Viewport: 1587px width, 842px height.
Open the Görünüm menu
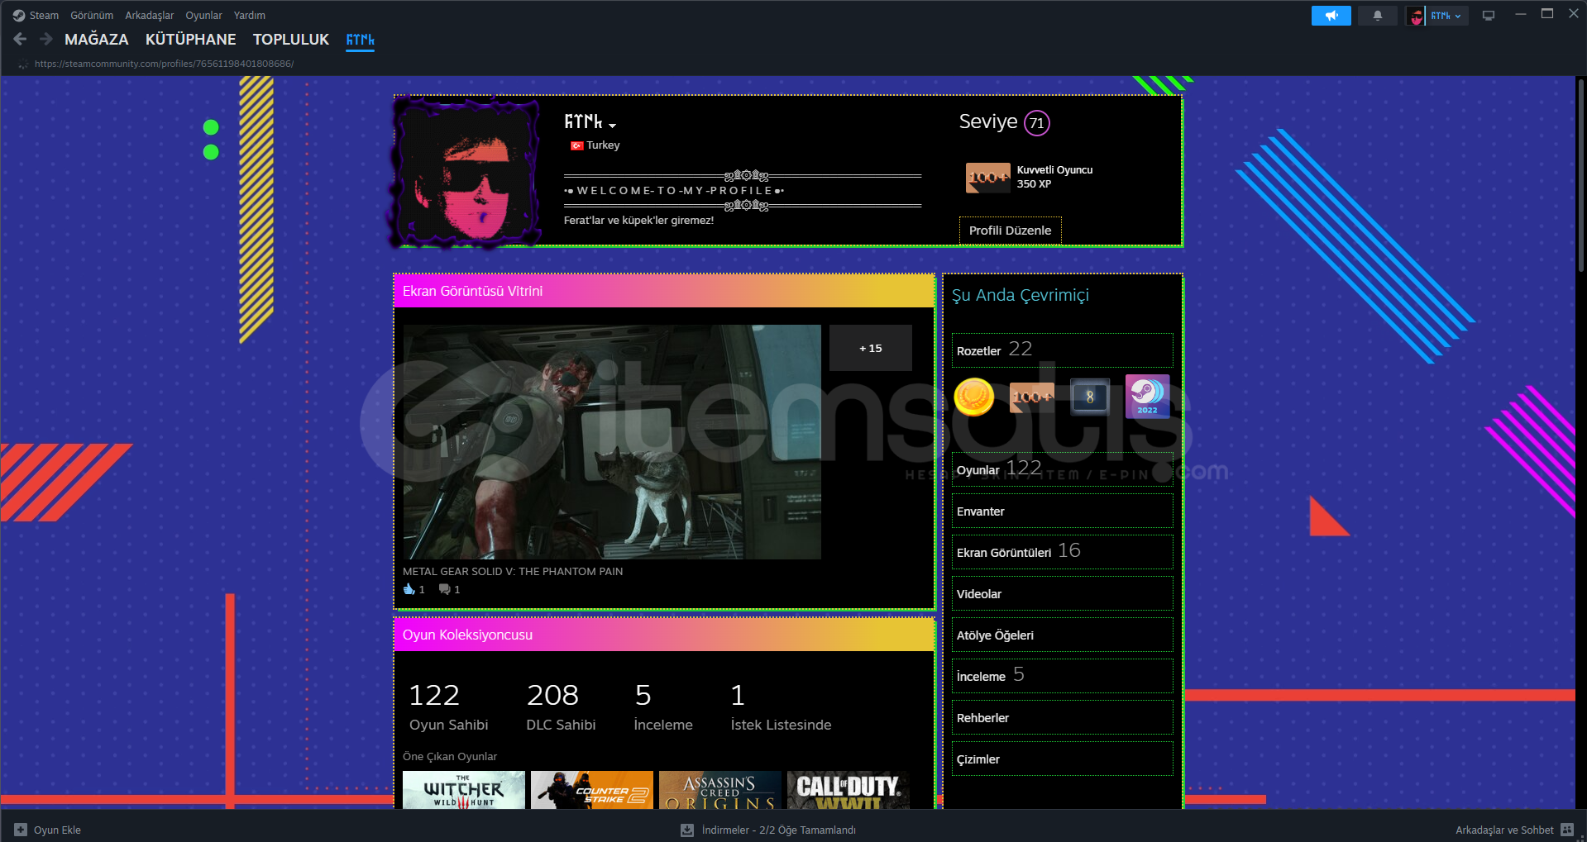point(92,16)
